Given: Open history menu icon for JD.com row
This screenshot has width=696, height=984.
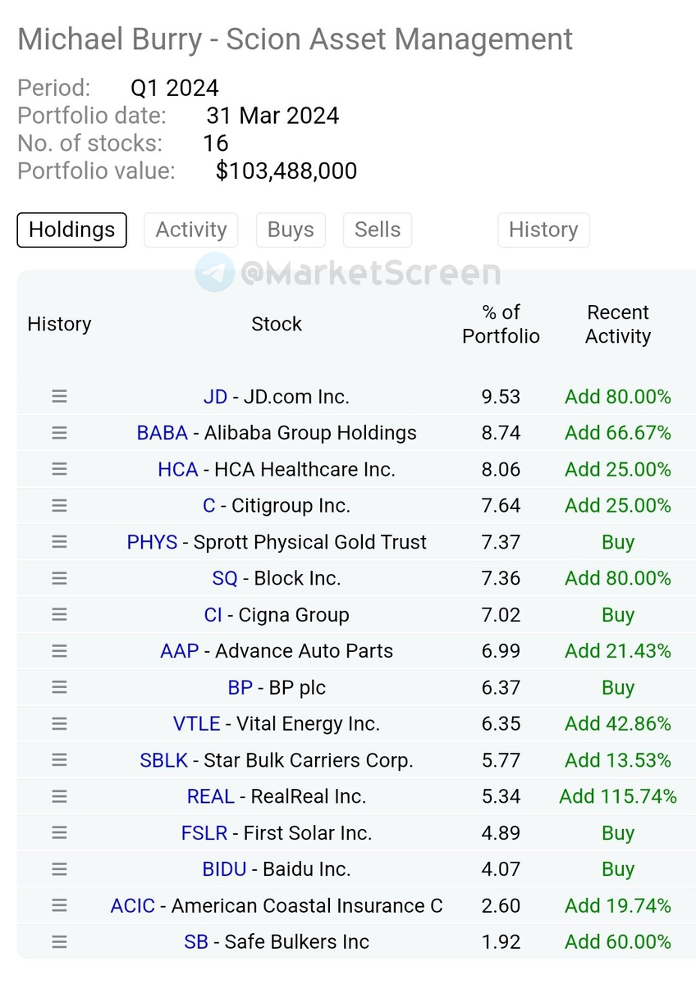Looking at the screenshot, I should pyautogui.click(x=59, y=397).
